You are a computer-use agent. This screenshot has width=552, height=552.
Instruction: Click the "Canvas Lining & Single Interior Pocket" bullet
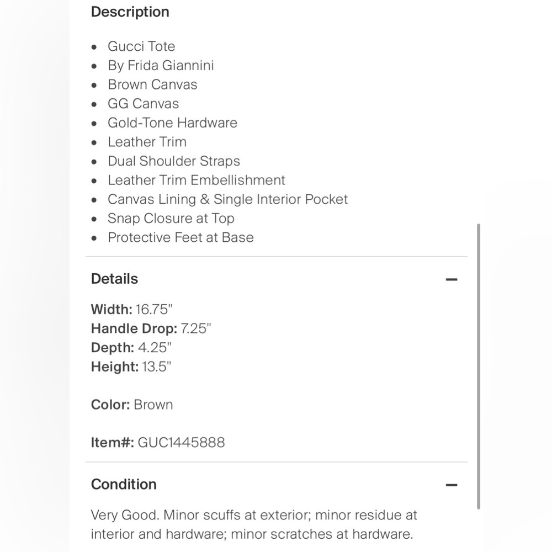227,199
